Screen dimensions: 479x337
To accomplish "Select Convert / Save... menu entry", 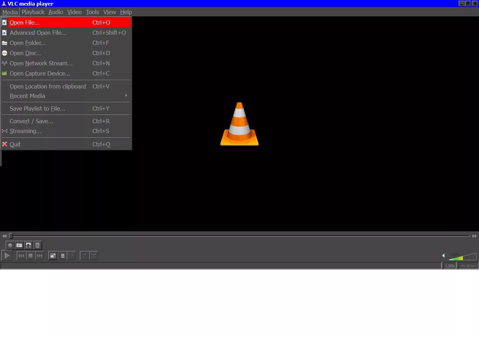I will (66, 121).
